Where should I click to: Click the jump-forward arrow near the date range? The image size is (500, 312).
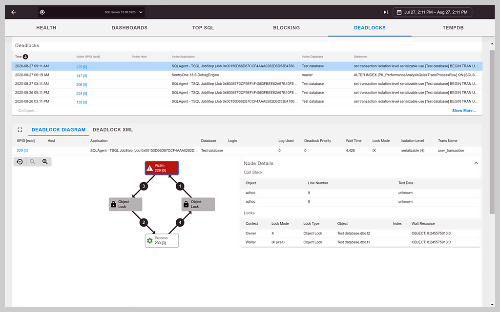pyautogui.click(x=386, y=12)
